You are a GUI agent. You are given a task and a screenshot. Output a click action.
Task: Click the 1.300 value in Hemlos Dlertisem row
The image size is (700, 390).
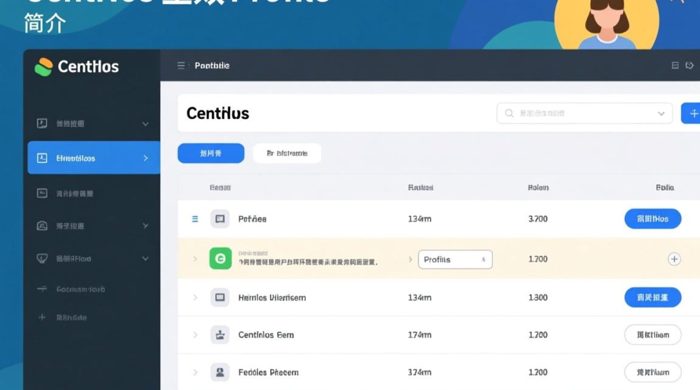tap(538, 297)
